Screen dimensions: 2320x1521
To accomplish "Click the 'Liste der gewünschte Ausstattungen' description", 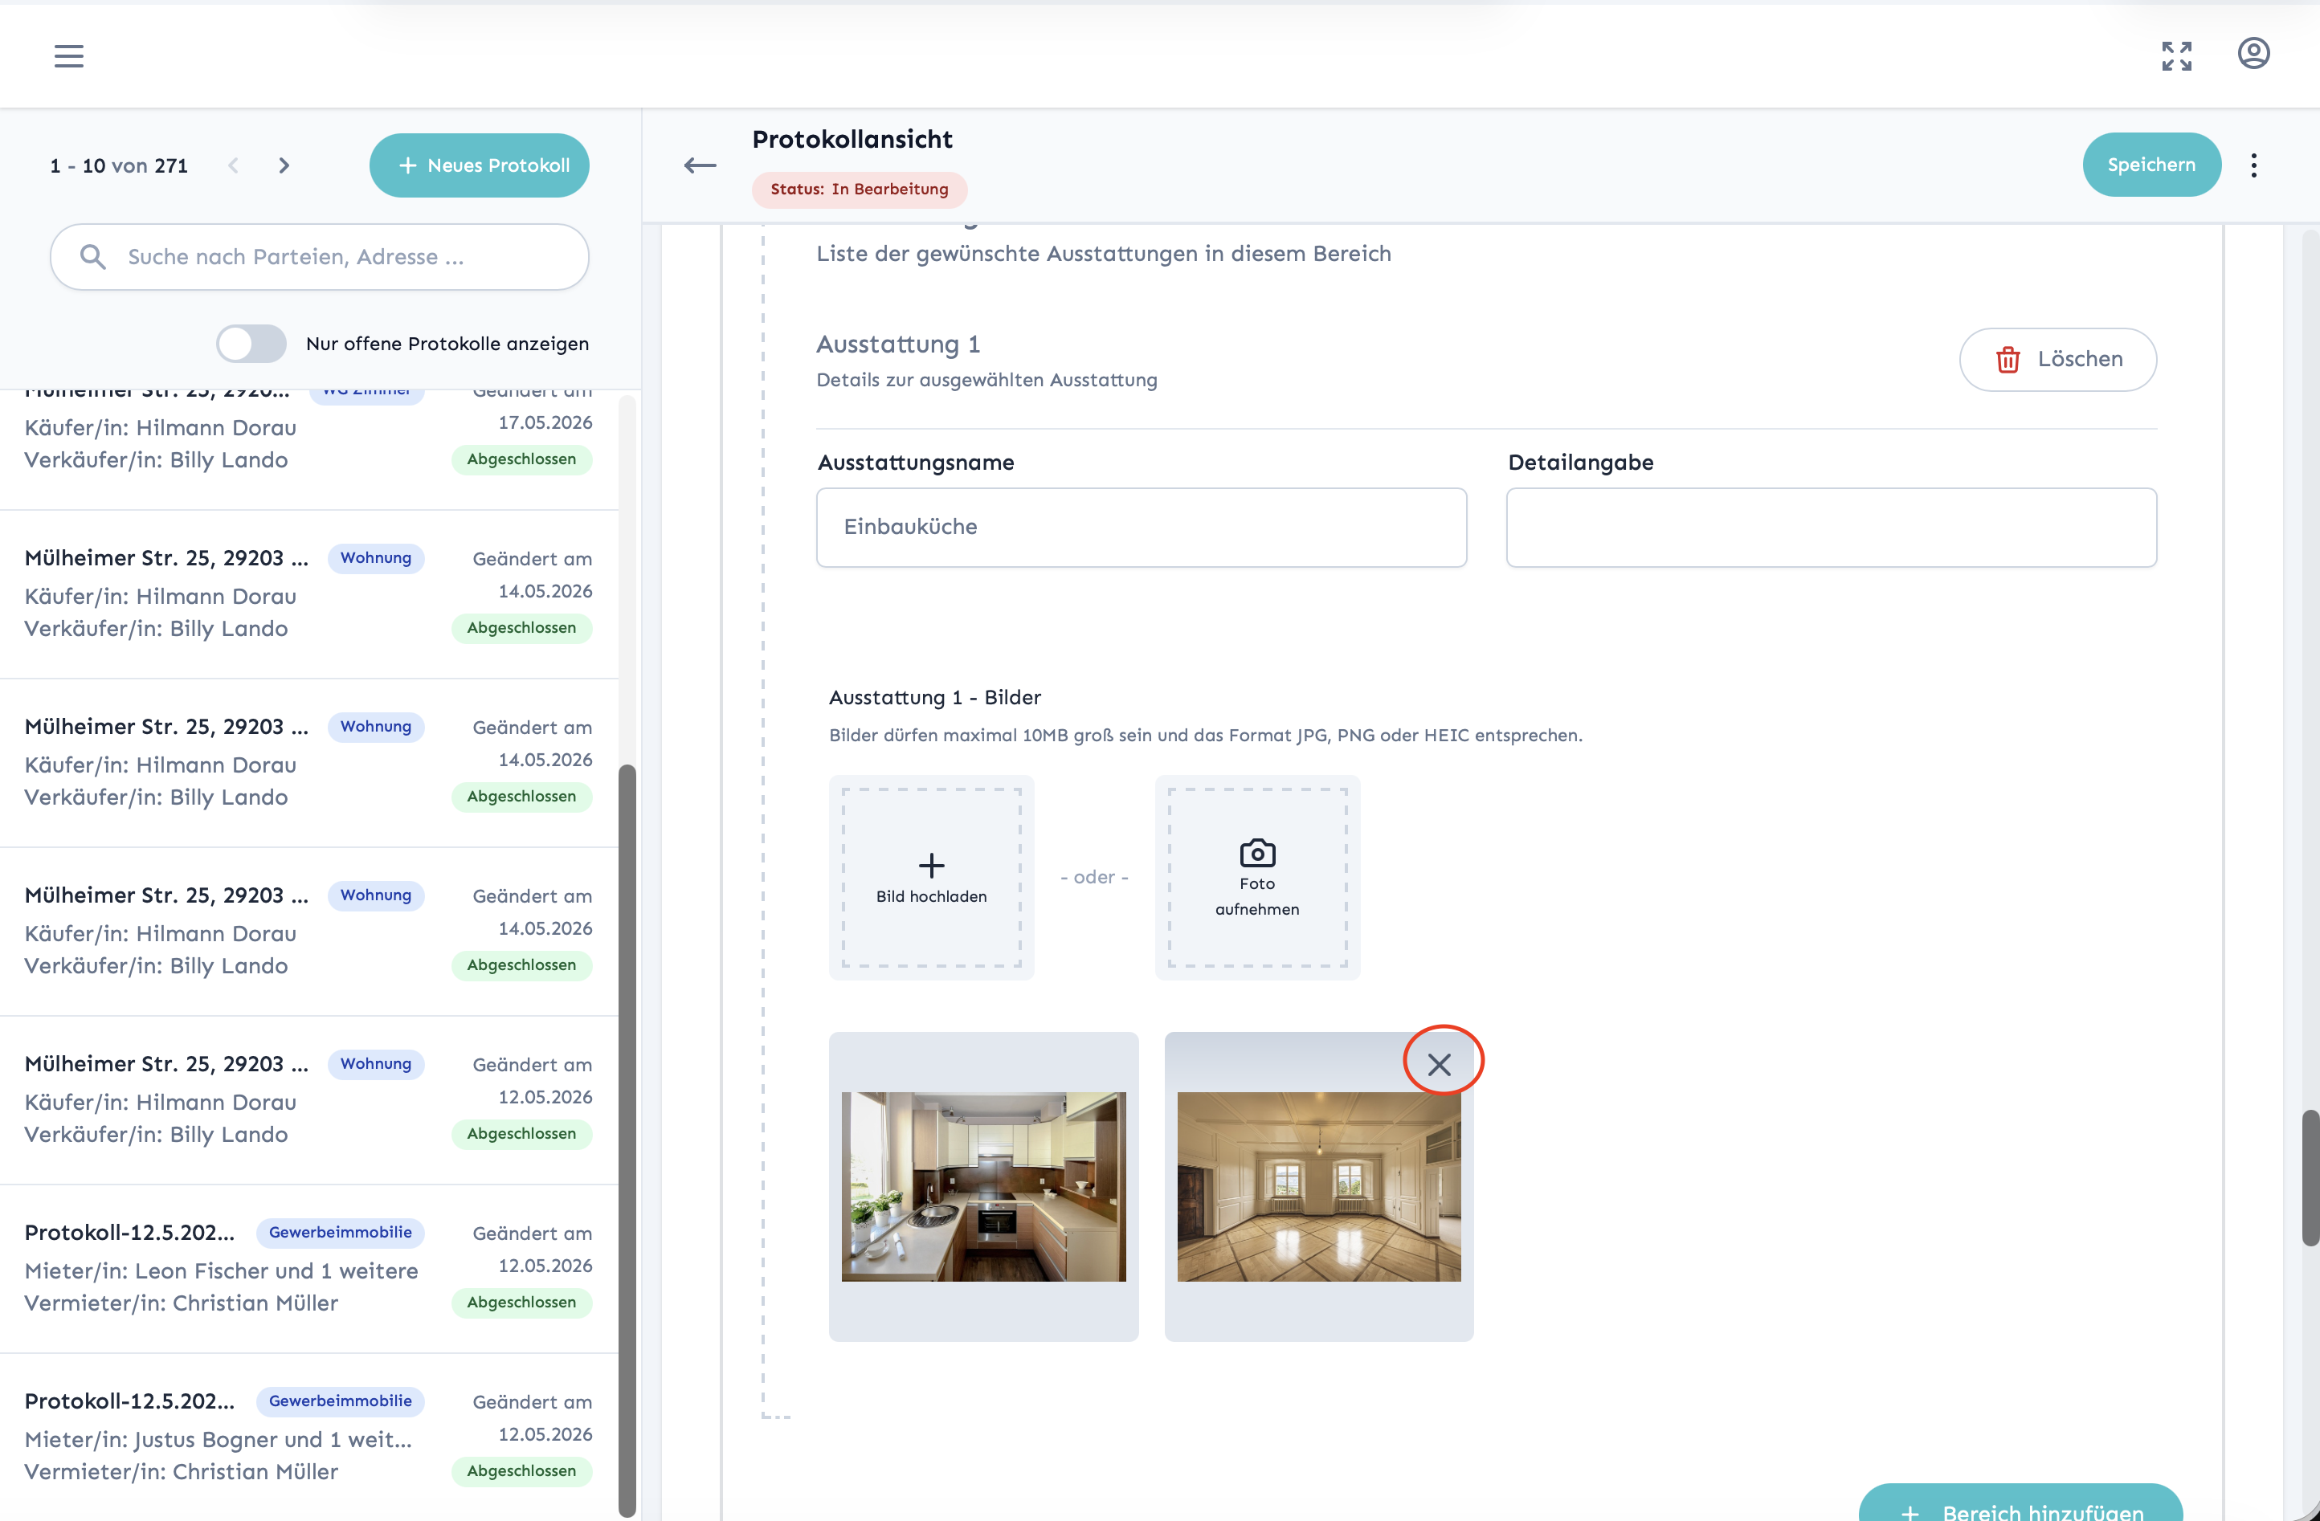I will click(1104, 253).
